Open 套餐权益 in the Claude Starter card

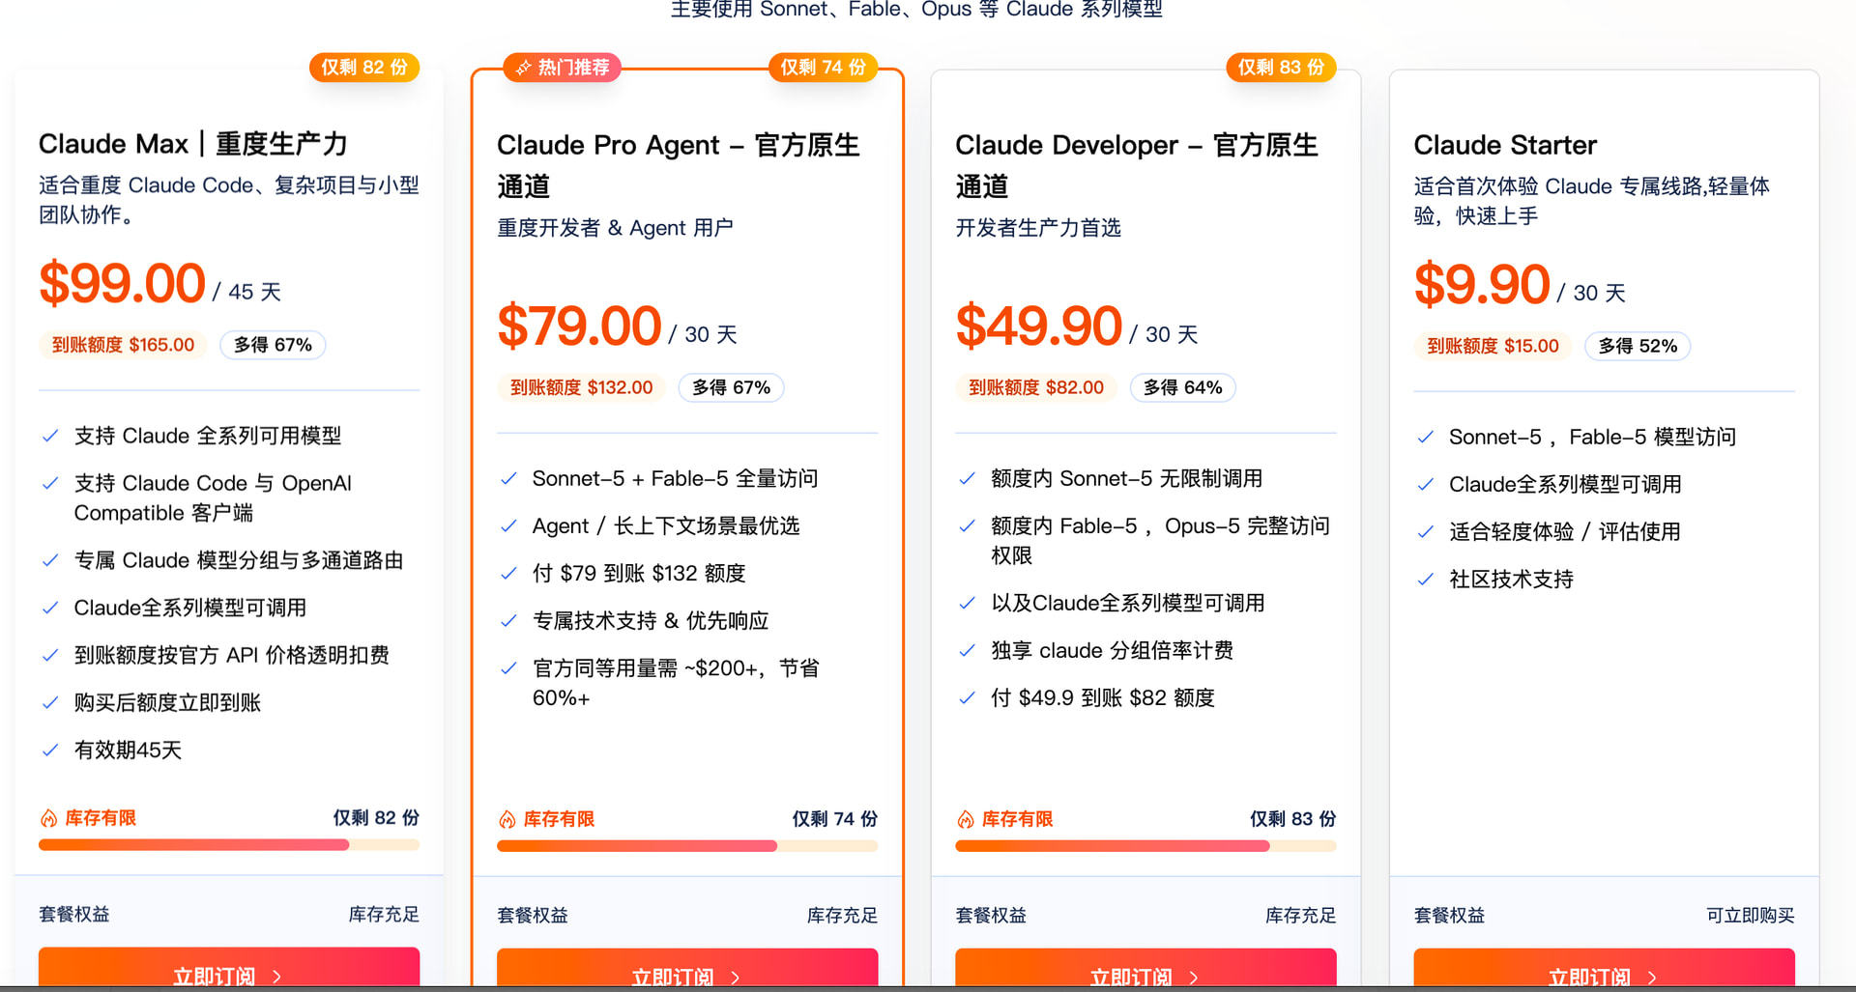[1449, 916]
